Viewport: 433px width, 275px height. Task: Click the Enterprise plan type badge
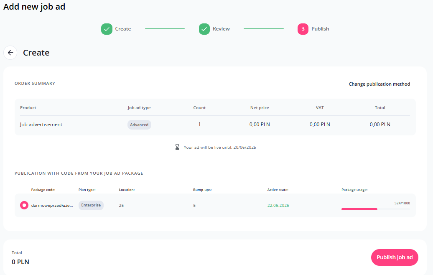tap(91, 205)
